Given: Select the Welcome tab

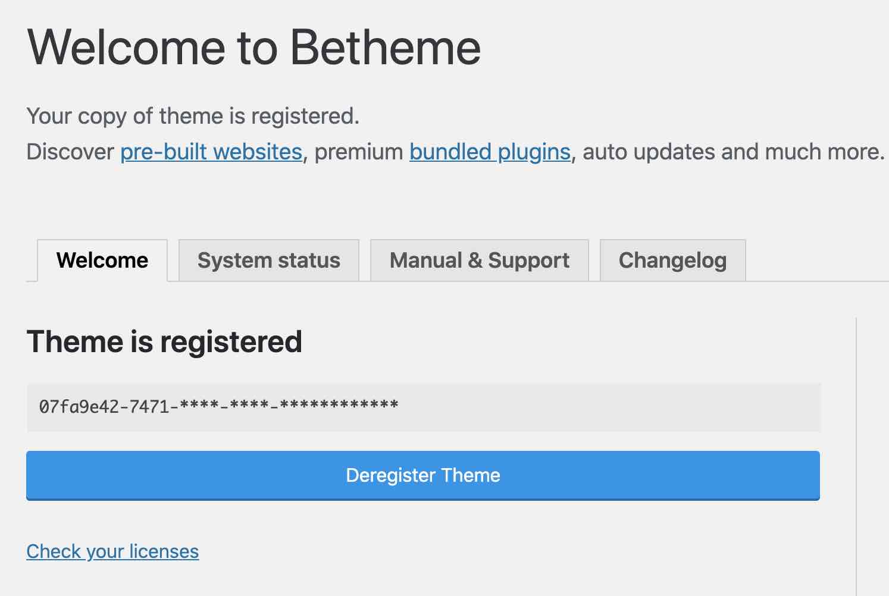Looking at the screenshot, I should pos(102,260).
